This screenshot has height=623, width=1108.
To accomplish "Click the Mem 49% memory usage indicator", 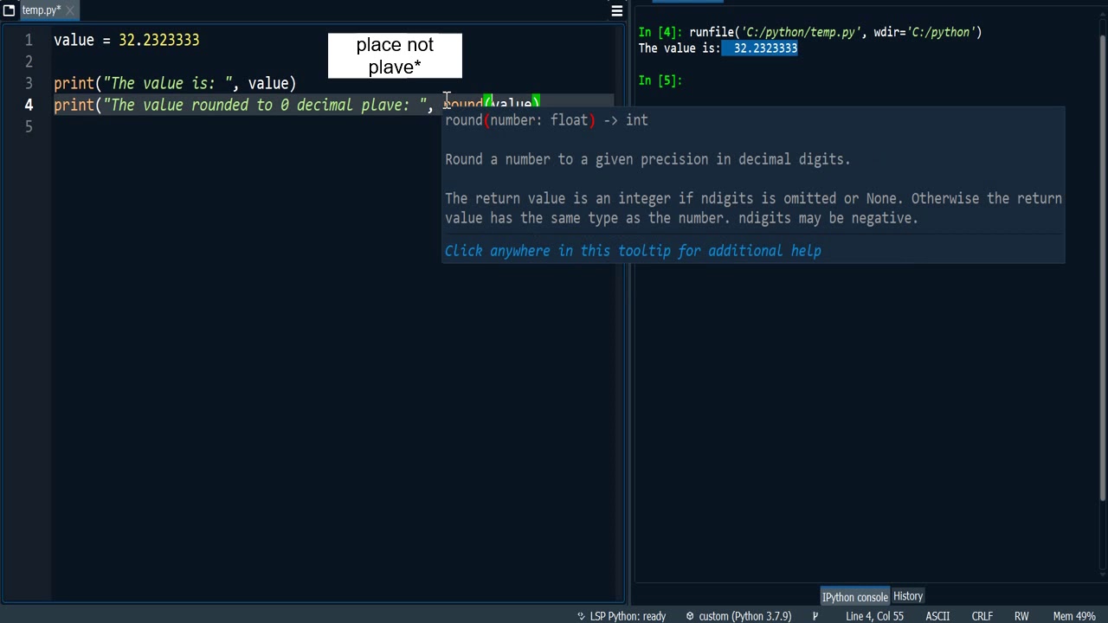I will click(1074, 616).
